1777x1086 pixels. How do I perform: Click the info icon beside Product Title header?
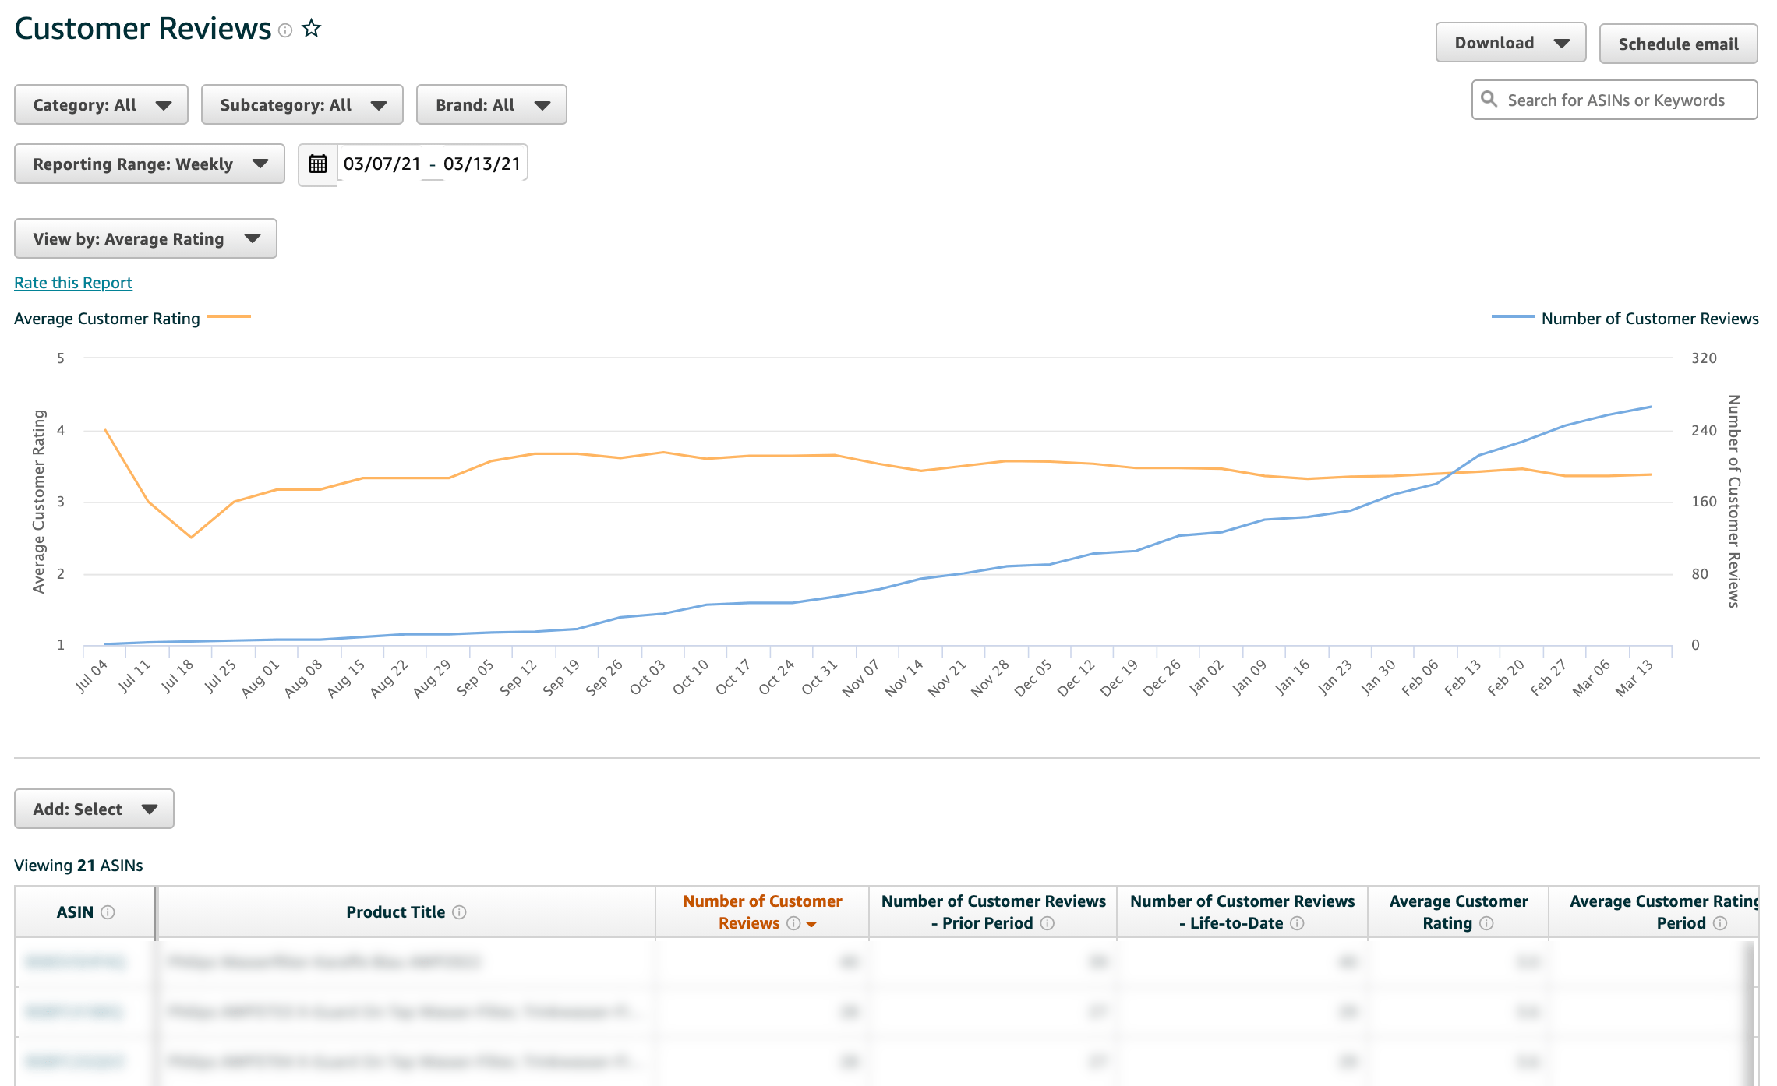pos(461,912)
